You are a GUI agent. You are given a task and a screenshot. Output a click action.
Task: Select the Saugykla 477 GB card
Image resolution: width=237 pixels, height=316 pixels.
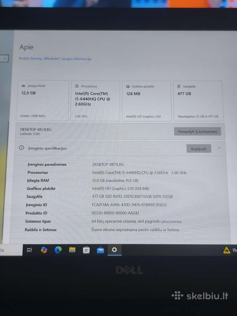pyautogui.click(x=198, y=101)
